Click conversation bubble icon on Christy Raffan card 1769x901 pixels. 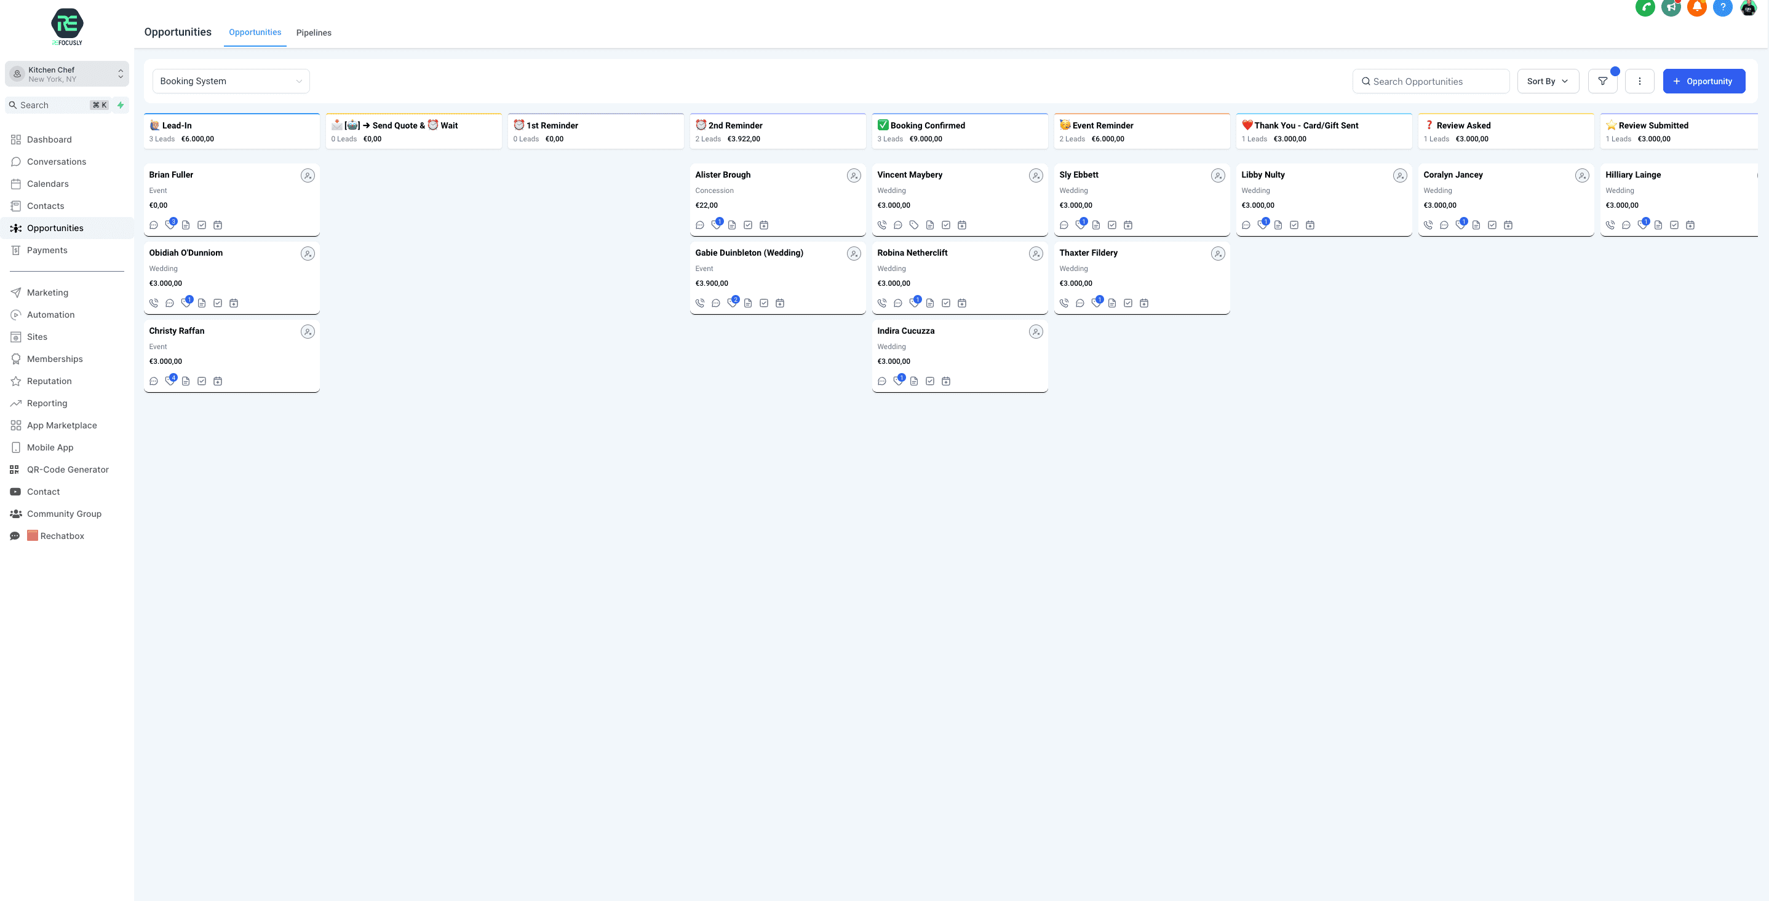tap(154, 381)
